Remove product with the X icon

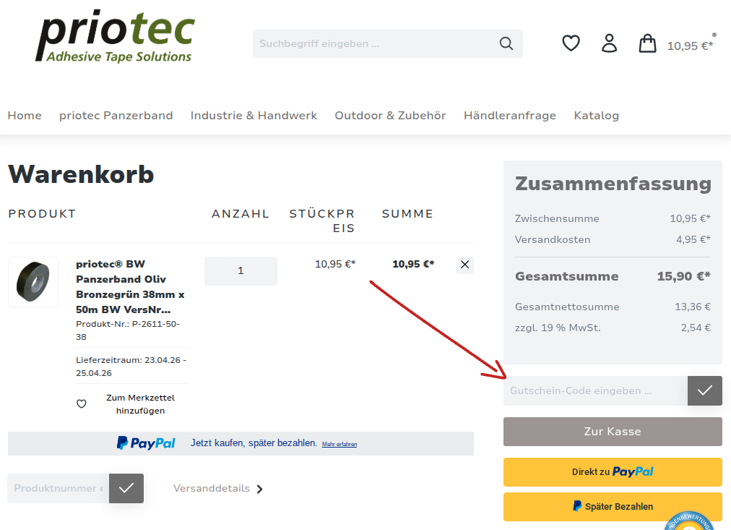pyautogui.click(x=465, y=265)
